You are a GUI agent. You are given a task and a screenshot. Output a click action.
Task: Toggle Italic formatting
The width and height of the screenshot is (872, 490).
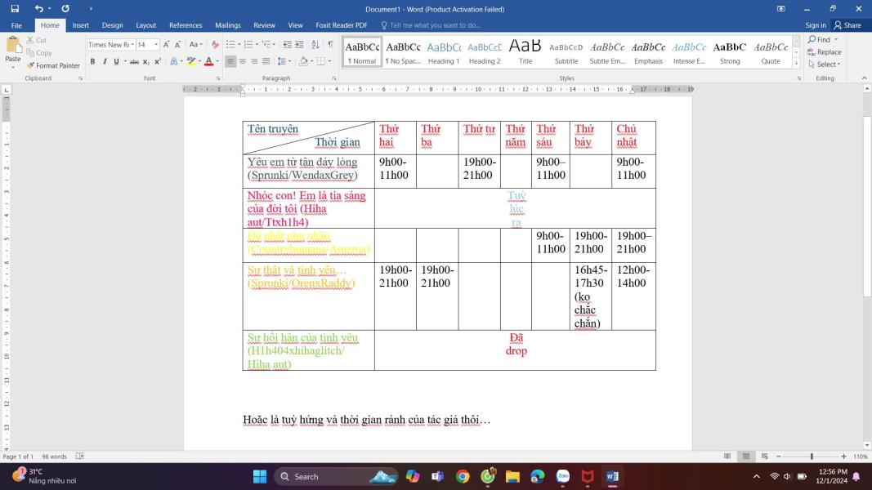[x=104, y=61]
